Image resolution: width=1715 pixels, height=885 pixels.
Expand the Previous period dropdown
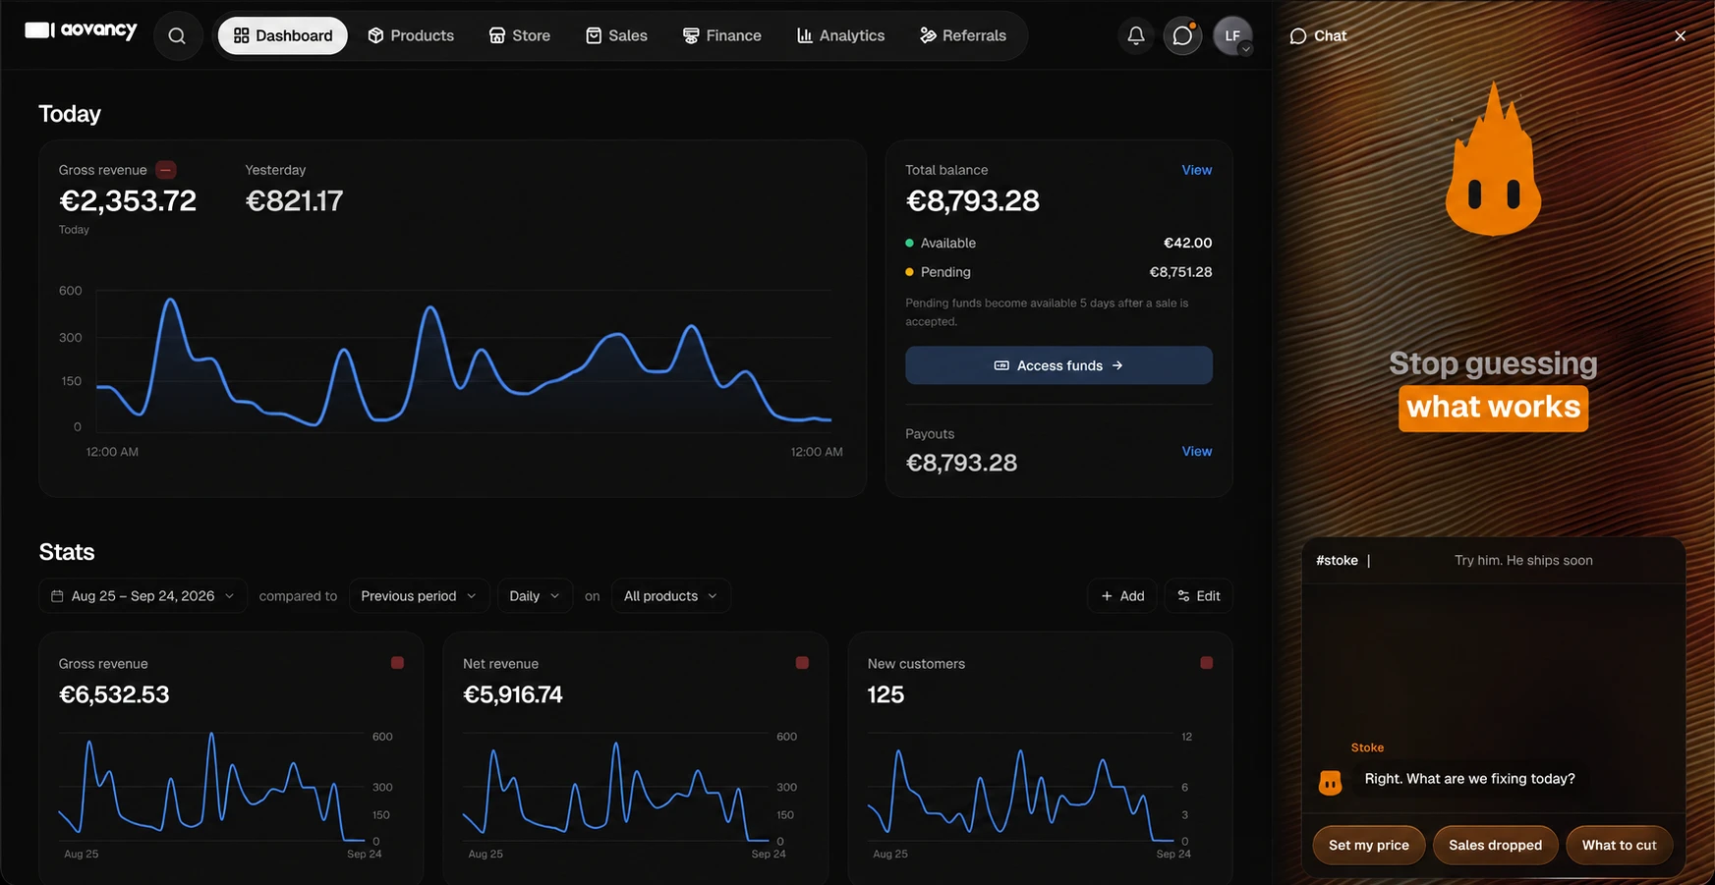419,596
